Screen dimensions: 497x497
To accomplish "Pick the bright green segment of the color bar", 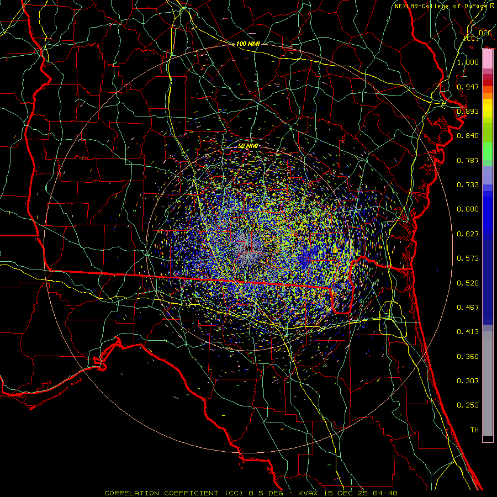I will (x=488, y=151).
